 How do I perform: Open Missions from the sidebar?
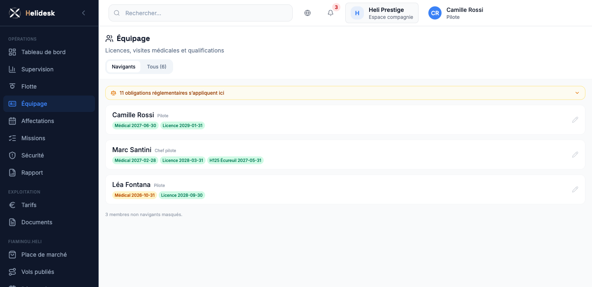coord(49,138)
